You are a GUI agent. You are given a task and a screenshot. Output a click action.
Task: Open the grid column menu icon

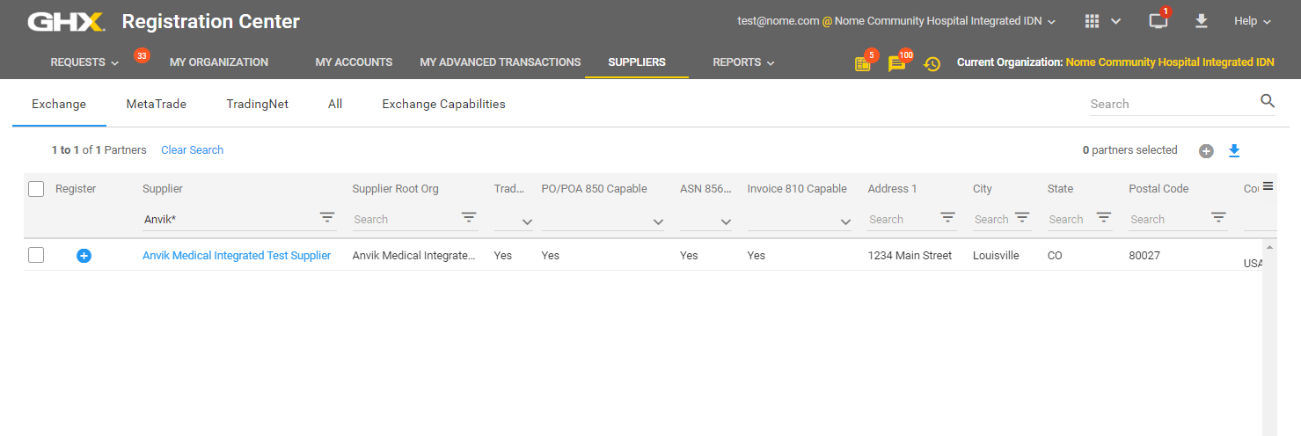tap(1268, 185)
